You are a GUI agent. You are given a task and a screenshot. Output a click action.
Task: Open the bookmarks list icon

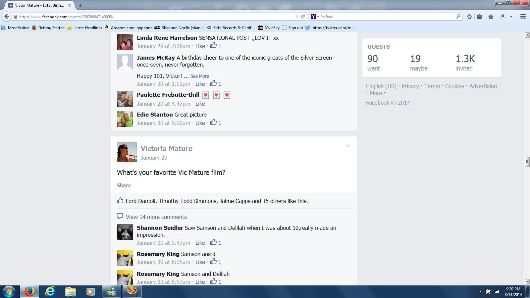pyautogui.click(x=479, y=17)
